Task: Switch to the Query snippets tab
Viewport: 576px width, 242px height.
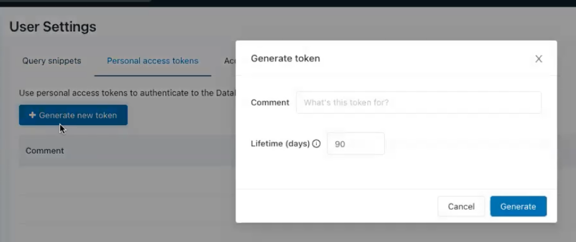Action: tap(51, 61)
